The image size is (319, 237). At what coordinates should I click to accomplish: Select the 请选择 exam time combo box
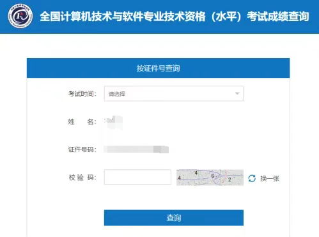(174, 93)
